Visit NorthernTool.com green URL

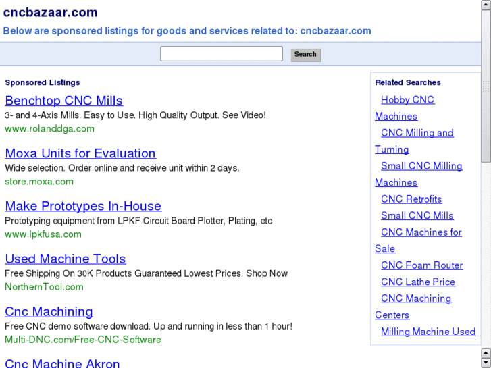[x=44, y=287]
